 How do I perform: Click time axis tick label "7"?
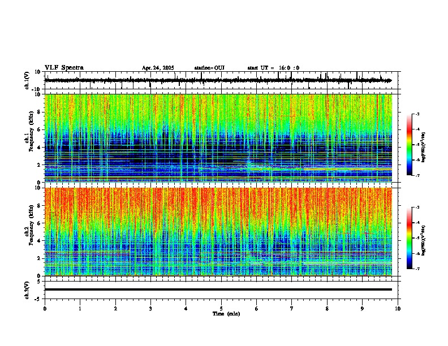click(x=292, y=309)
